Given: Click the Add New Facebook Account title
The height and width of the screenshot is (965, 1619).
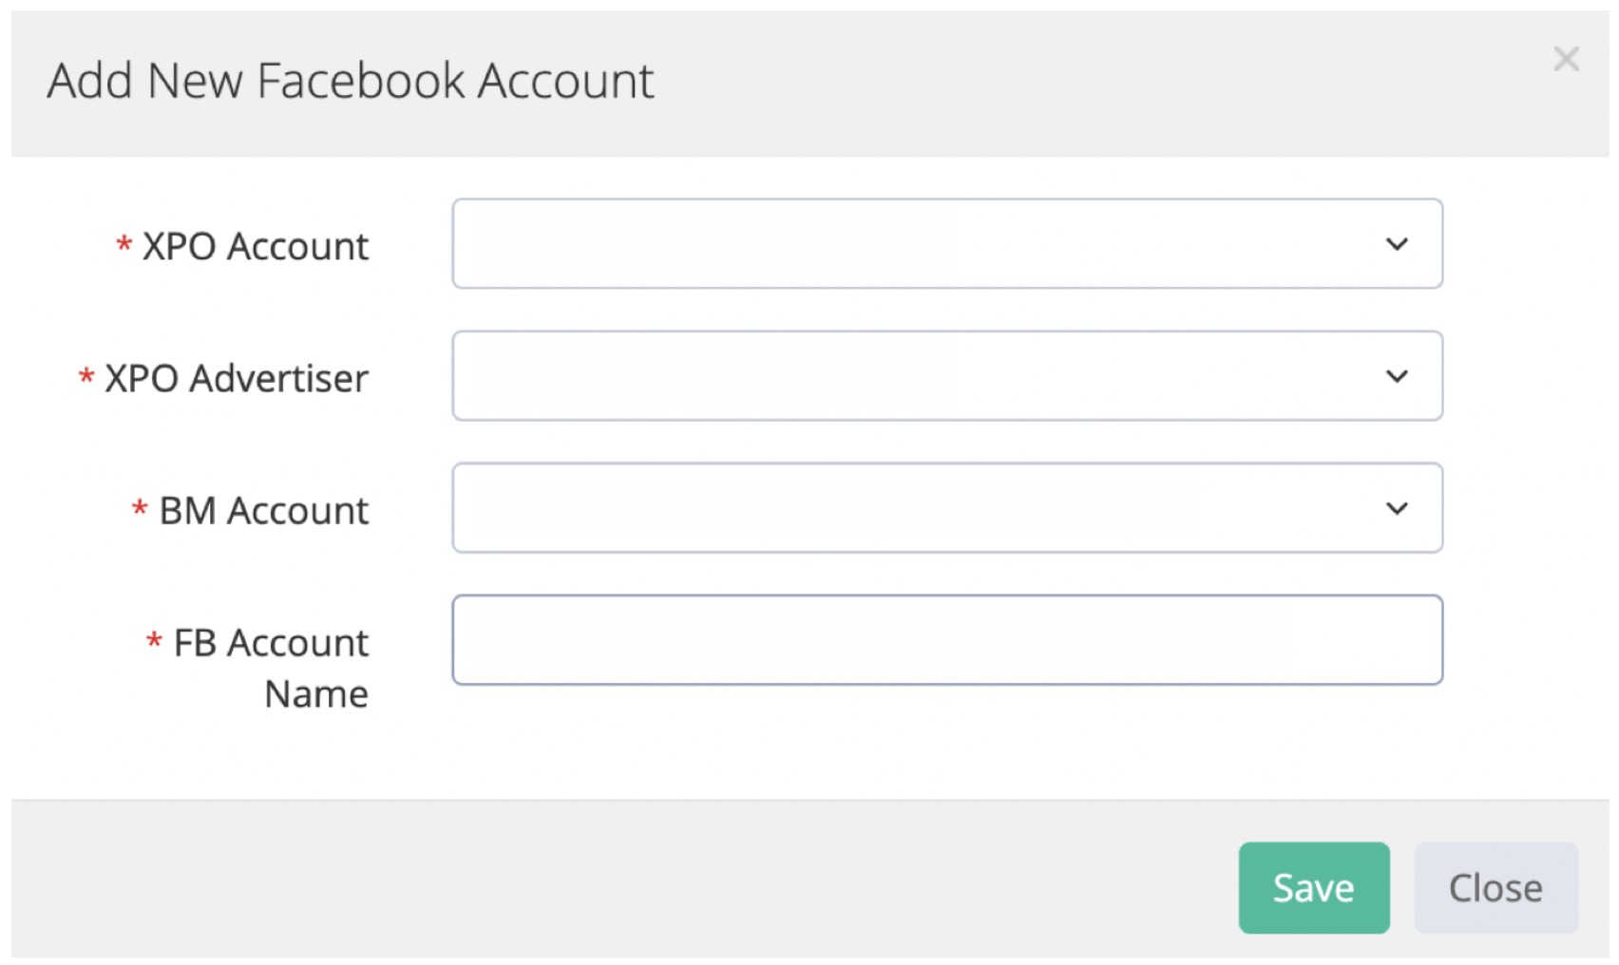Looking at the screenshot, I should pyautogui.click(x=351, y=81).
